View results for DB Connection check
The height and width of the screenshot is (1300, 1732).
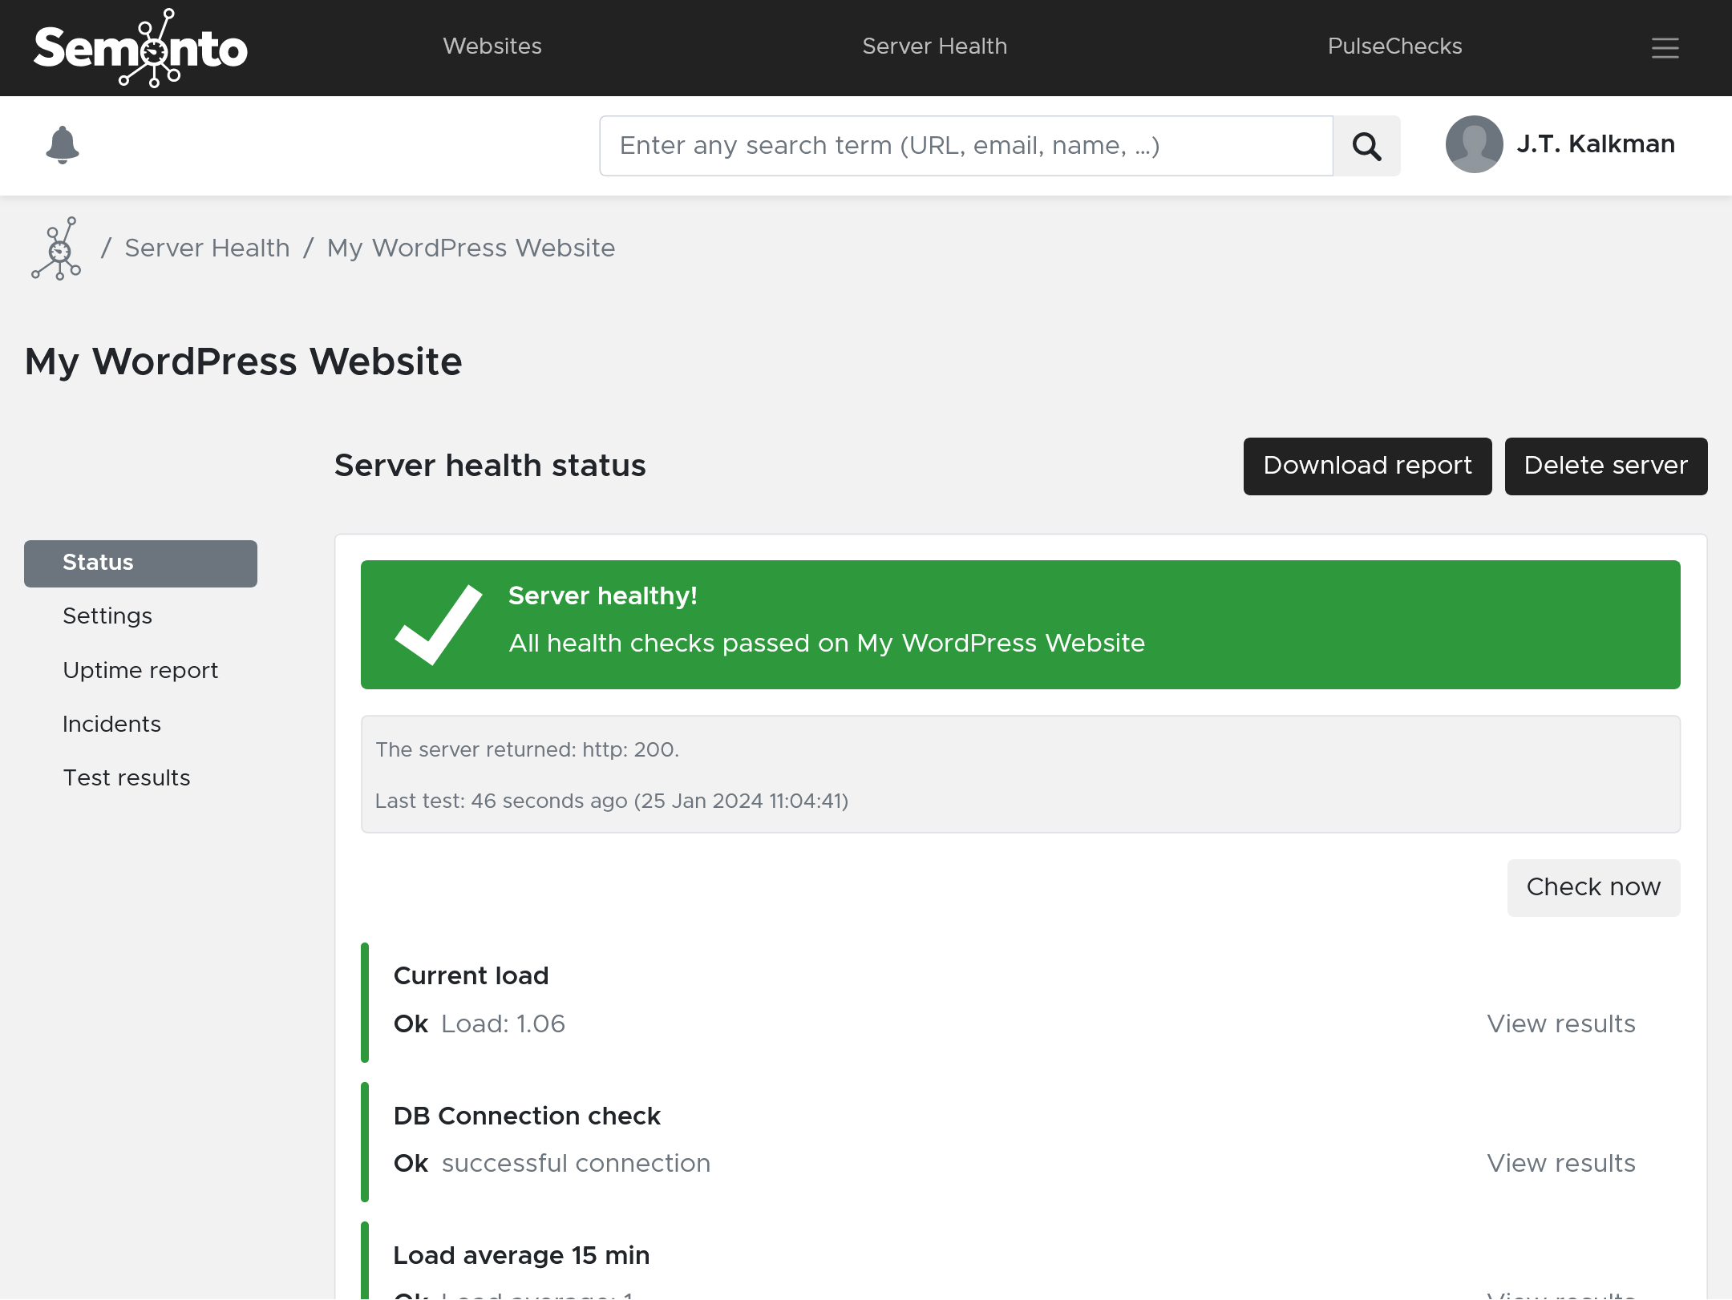(x=1561, y=1164)
